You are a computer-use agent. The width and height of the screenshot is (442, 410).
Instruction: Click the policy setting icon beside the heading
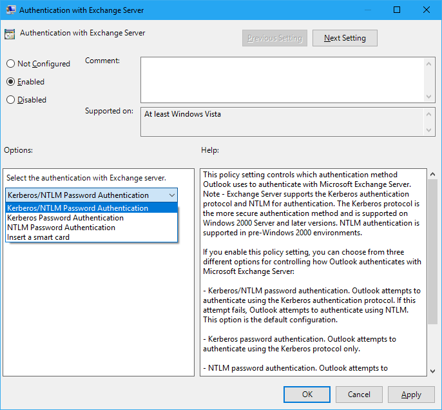pos(10,34)
